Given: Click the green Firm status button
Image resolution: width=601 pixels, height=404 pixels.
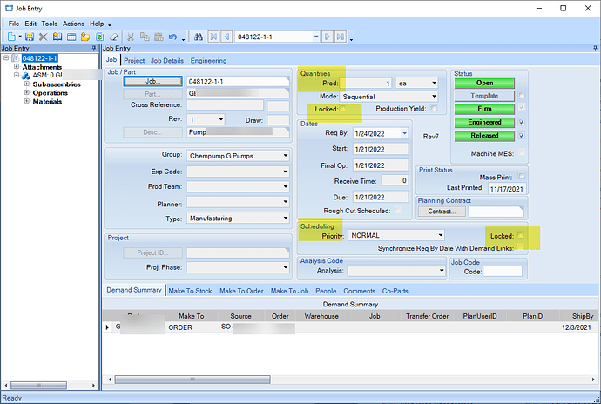Looking at the screenshot, I should point(484,109).
